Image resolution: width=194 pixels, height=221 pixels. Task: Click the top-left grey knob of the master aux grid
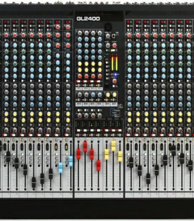click(x=80, y=33)
